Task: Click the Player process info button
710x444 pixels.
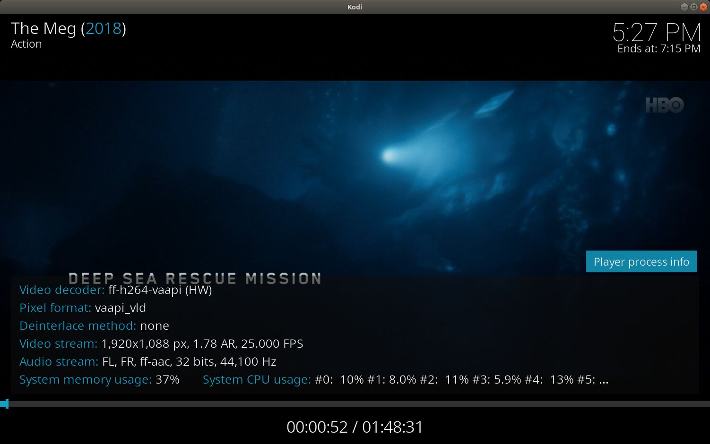Action: [641, 261]
